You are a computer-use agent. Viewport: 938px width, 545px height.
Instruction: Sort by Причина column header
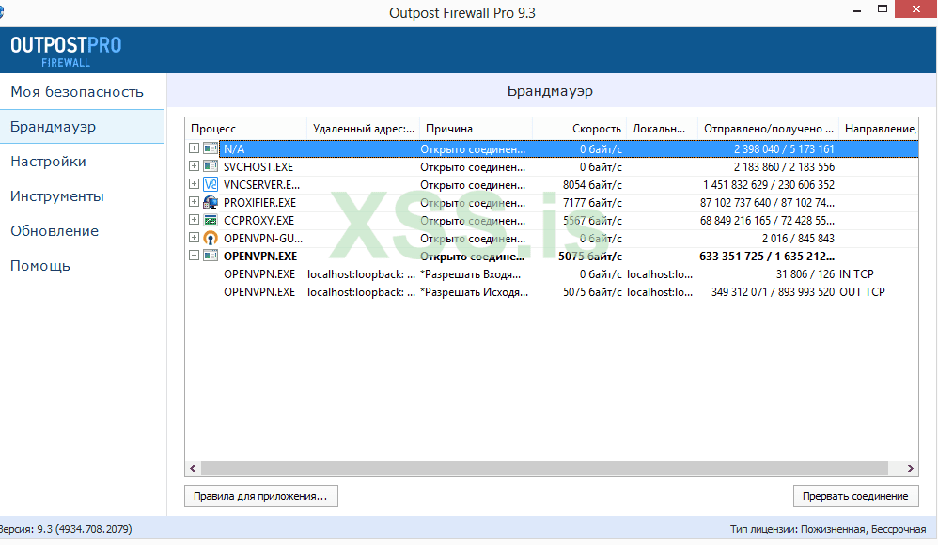point(476,129)
